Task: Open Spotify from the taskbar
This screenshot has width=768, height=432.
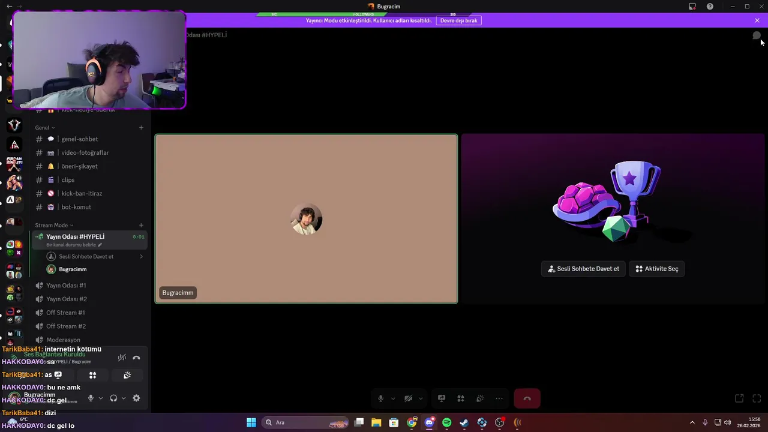Action: (446, 422)
